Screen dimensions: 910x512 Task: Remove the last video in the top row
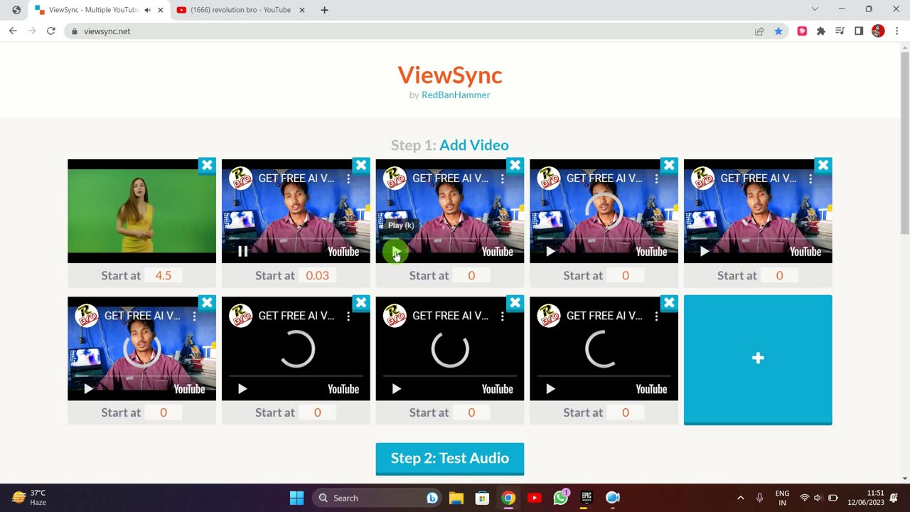823,165
